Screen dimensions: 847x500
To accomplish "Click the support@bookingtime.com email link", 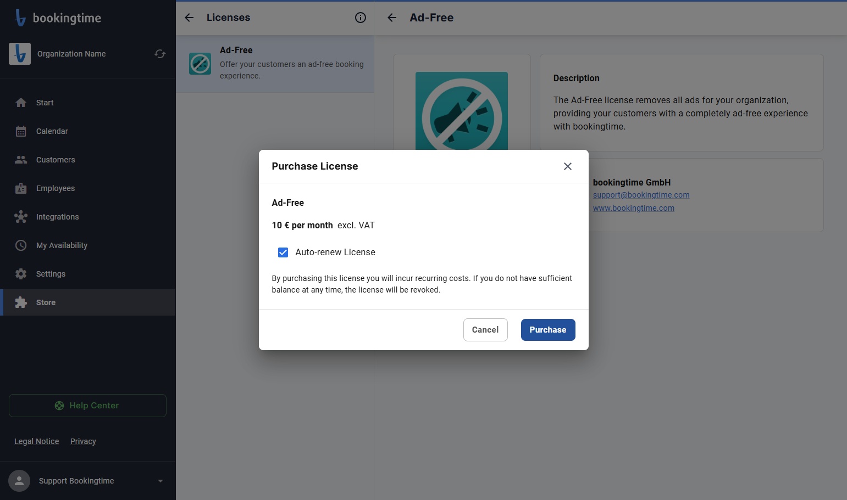I will [x=641, y=195].
